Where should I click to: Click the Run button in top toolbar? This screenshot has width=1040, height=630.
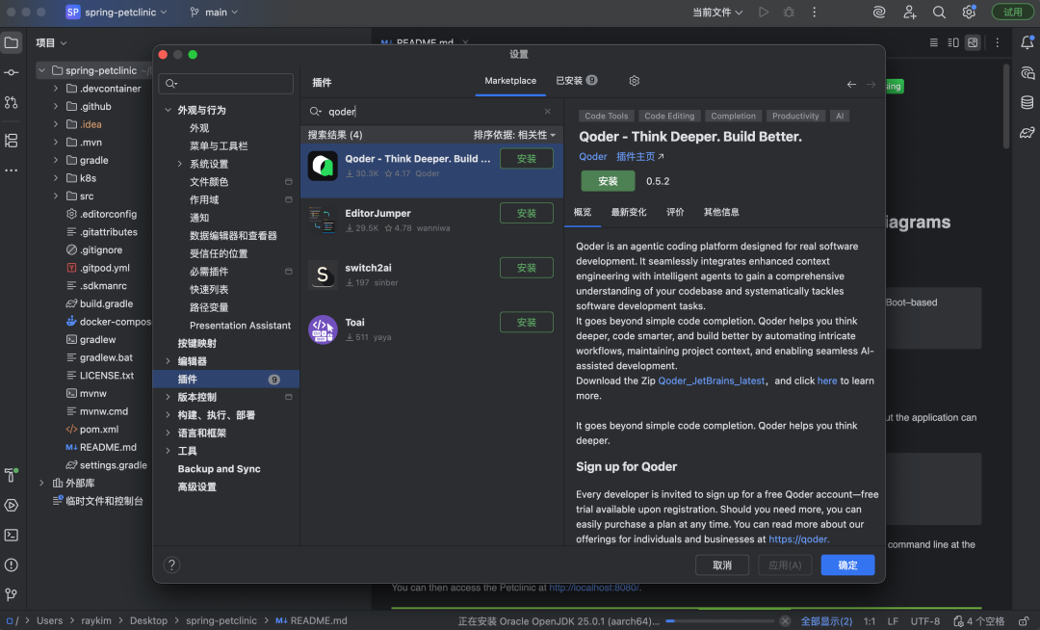click(x=764, y=13)
